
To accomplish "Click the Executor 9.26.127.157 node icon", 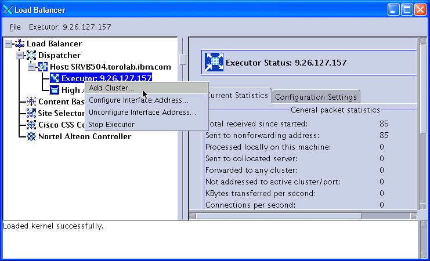I will (x=55, y=78).
